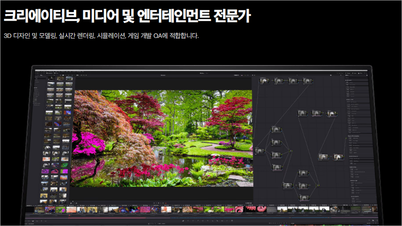Image resolution: width=402 pixels, height=226 pixels.
Task: Click the Japanese garden image in the viewer
Action: click(162, 138)
